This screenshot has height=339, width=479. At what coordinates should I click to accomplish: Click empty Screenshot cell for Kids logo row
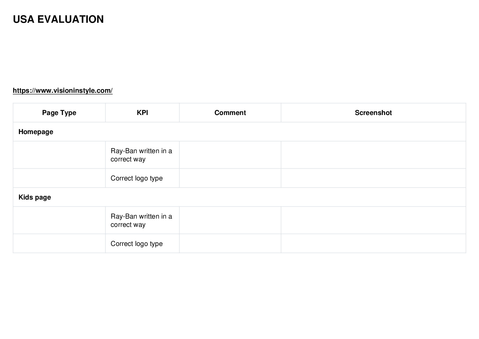click(x=373, y=244)
